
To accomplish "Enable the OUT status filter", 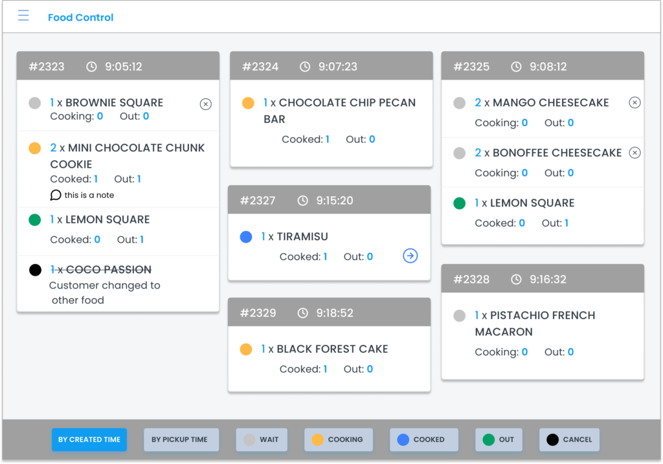I will tap(499, 439).
